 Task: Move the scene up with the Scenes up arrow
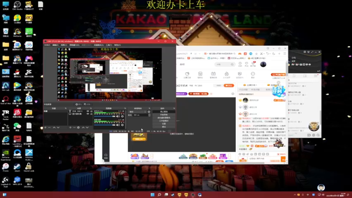point(54,128)
